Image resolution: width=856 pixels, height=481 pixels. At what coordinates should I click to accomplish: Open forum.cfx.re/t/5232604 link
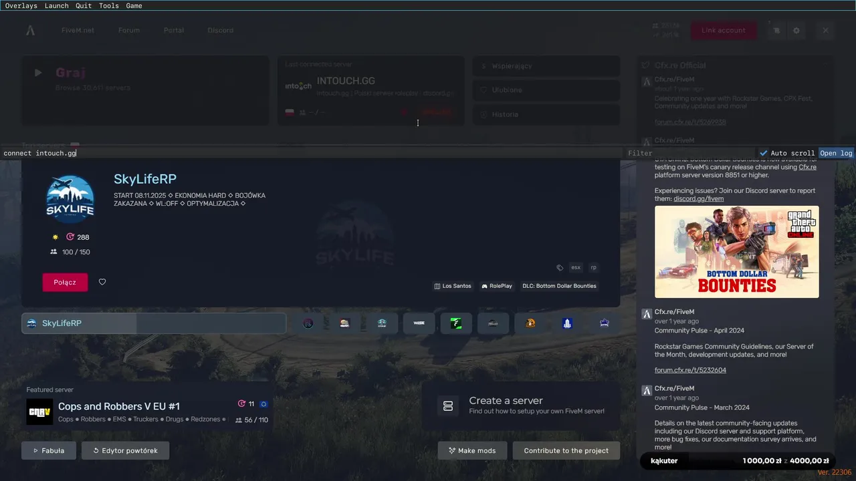(690, 370)
